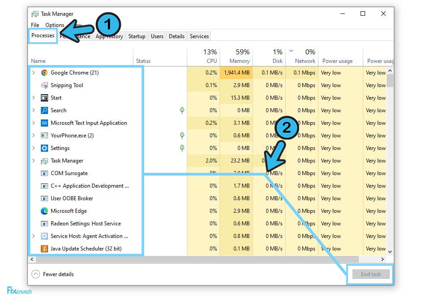Expand the YourPhone.exe (2) process group
Image resolution: width=423 pixels, height=299 pixels.
[33, 135]
